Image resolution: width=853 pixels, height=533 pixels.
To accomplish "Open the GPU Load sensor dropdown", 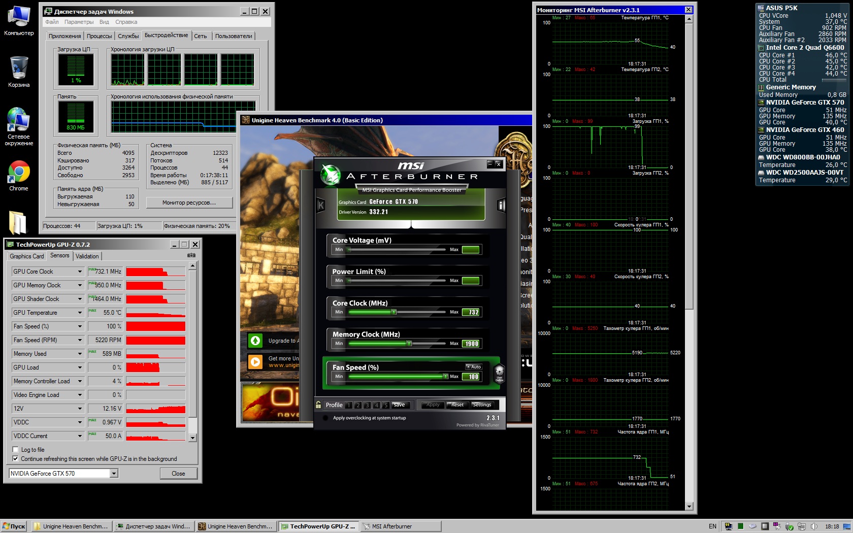I will [x=80, y=368].
